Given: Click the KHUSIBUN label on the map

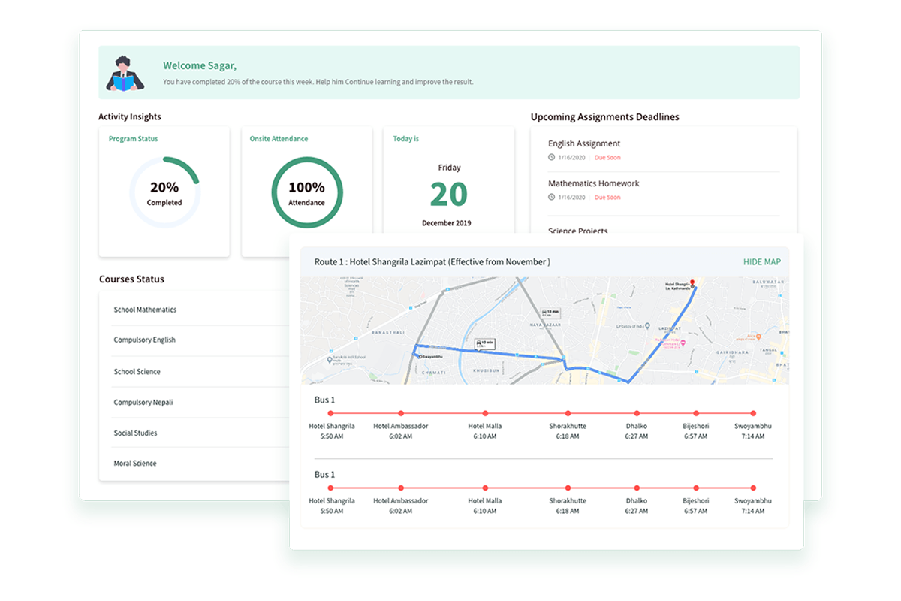Looking at the screenshot, I should click(x=487, y=371).
